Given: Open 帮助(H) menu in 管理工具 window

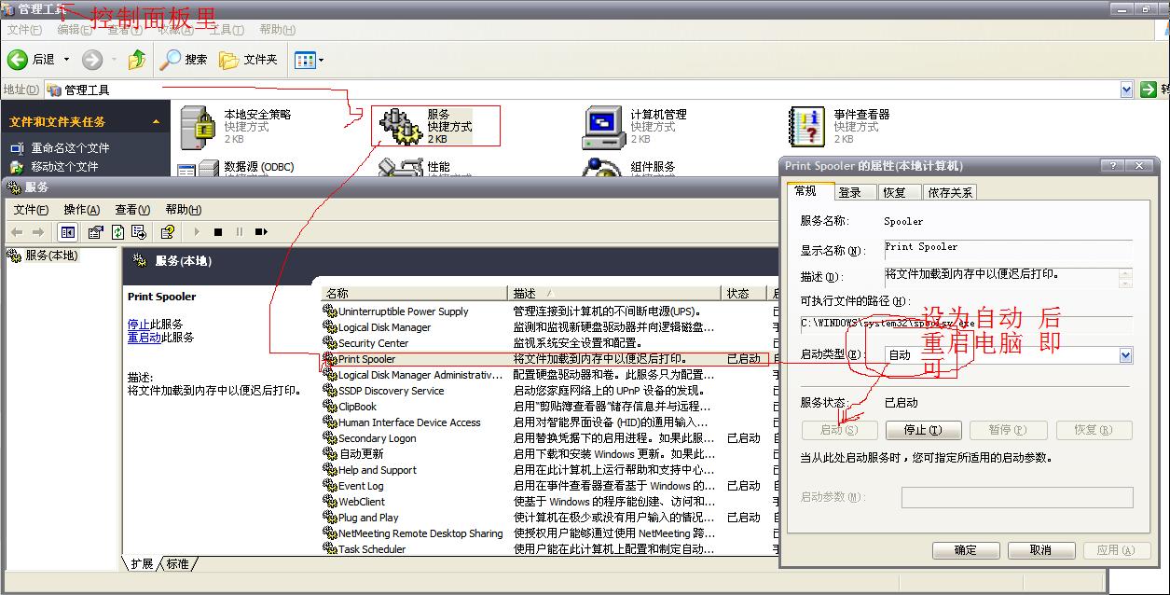Looking at the screenshot, I should [277, 30].
